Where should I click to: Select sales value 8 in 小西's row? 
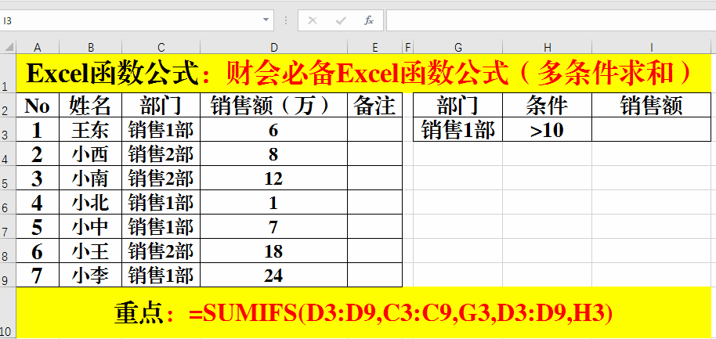click(273, 153)
